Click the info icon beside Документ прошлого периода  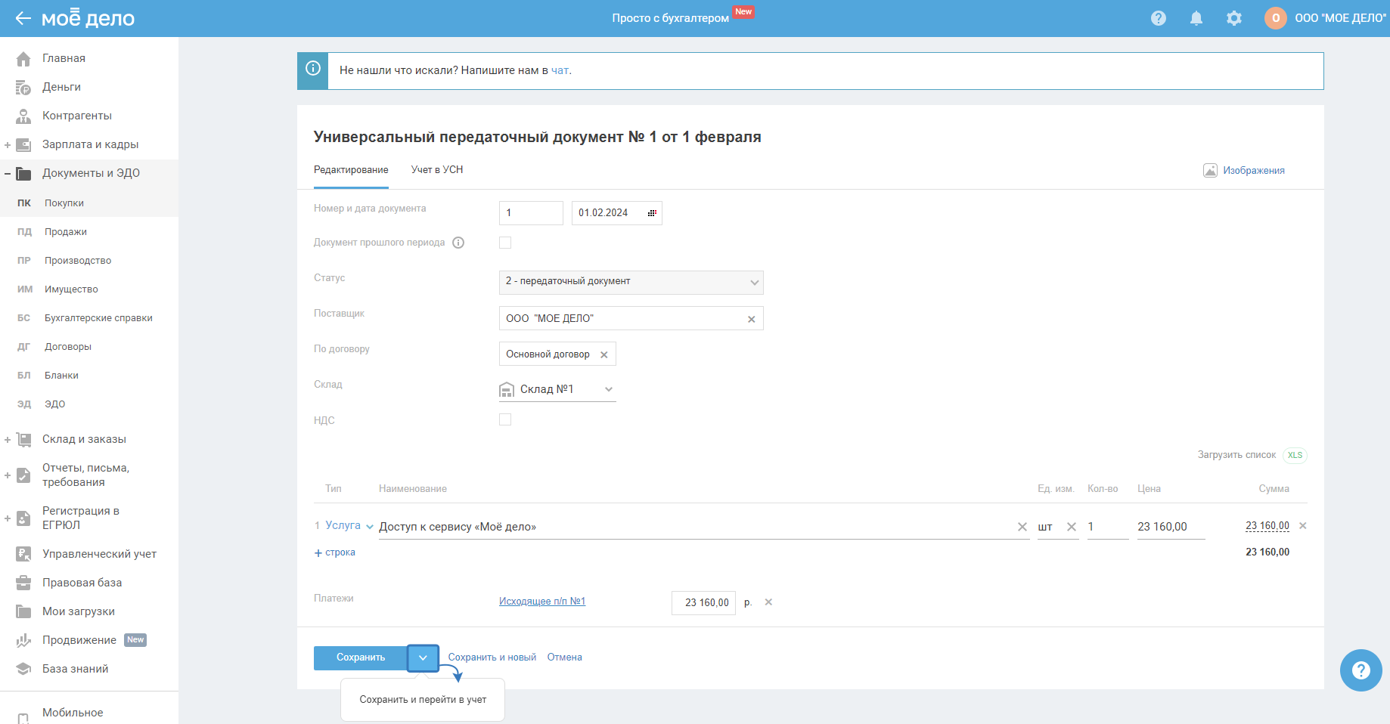(458, 243)
